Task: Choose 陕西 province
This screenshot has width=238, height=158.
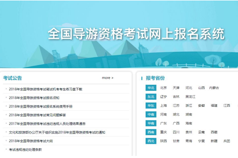Action: pyautogui.click(x=164, y=141)
